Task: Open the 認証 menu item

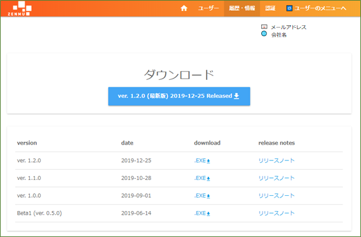Action: click(270, 8)
